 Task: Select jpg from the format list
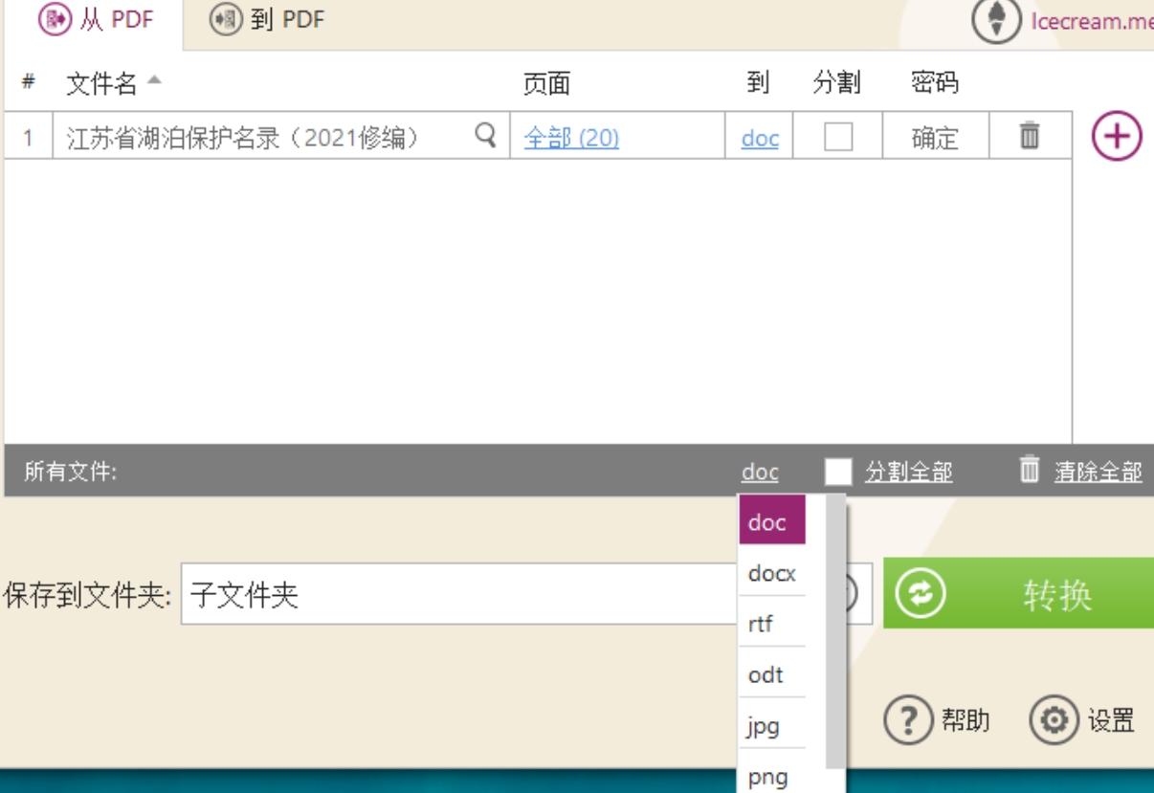tap(772, 726)
